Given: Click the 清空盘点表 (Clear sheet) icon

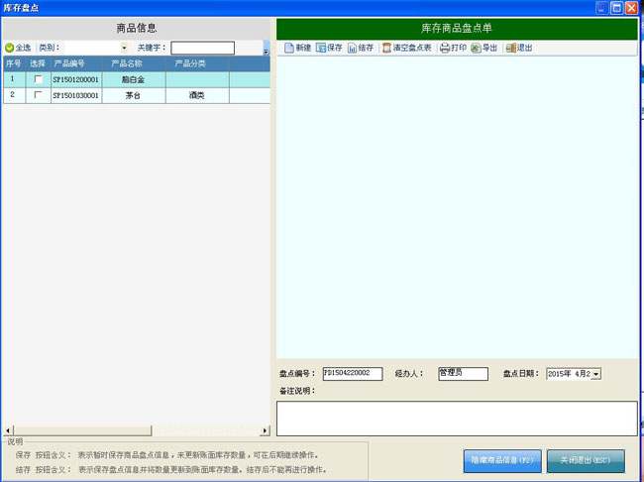Looking at the screenshot, I should point(387,48).
